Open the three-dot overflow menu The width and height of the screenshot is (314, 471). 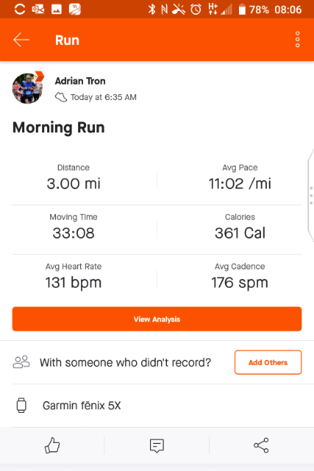click(x=298, y=39)
